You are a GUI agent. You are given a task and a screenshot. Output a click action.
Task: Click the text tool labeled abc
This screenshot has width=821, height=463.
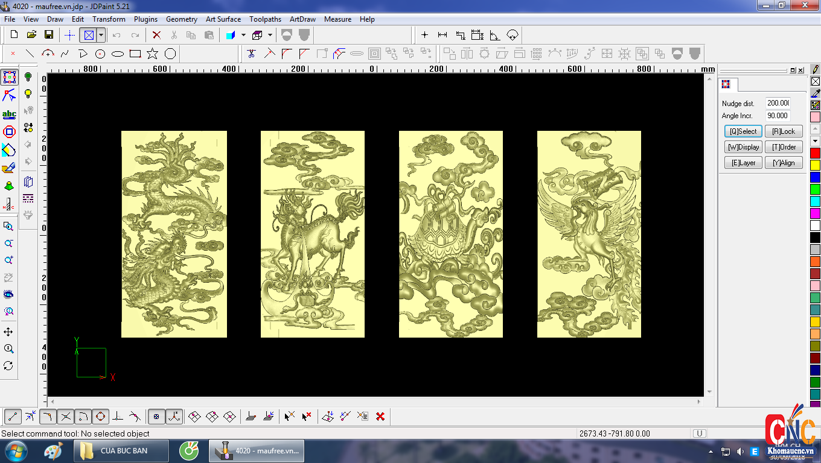coord(9,114)
